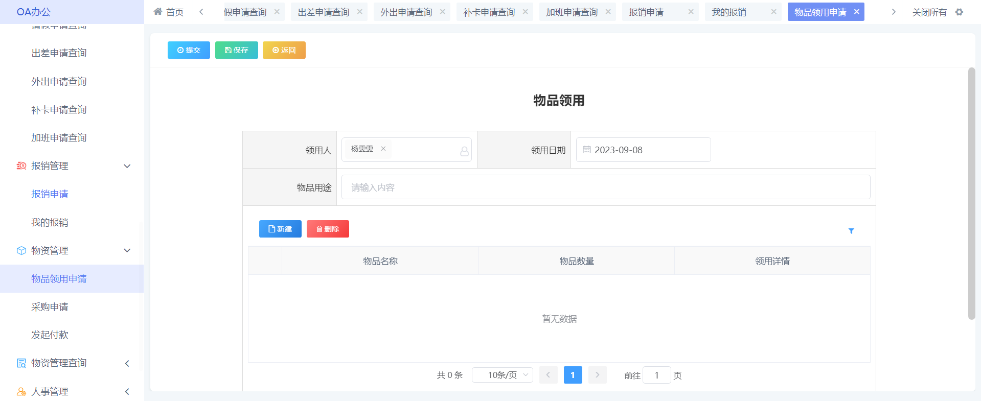The image size is (981, 401).
Task: Click the user picker icon in 领用人 field
Action: coord(464,151)
